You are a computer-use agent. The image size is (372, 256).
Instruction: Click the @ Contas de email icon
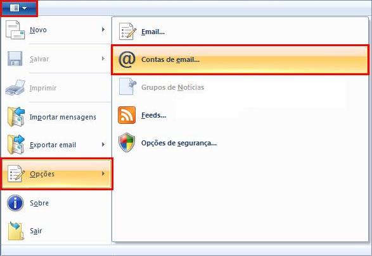[x=127, y=59]
